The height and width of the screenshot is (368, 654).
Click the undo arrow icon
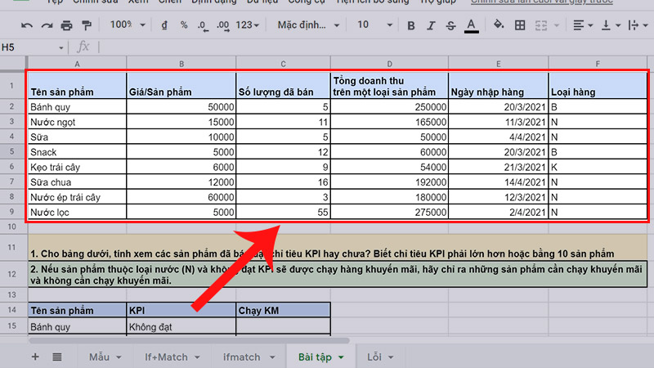tap(27, 26)
